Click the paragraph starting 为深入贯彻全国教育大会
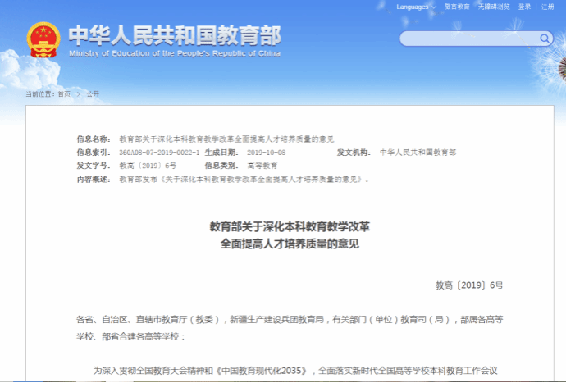Image resolution: width=566 pixels, height=383 pixels. pyautogui.click(x=295, y=371)
